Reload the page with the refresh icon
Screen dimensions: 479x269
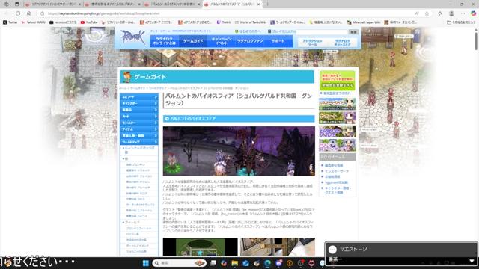point(18,13)
